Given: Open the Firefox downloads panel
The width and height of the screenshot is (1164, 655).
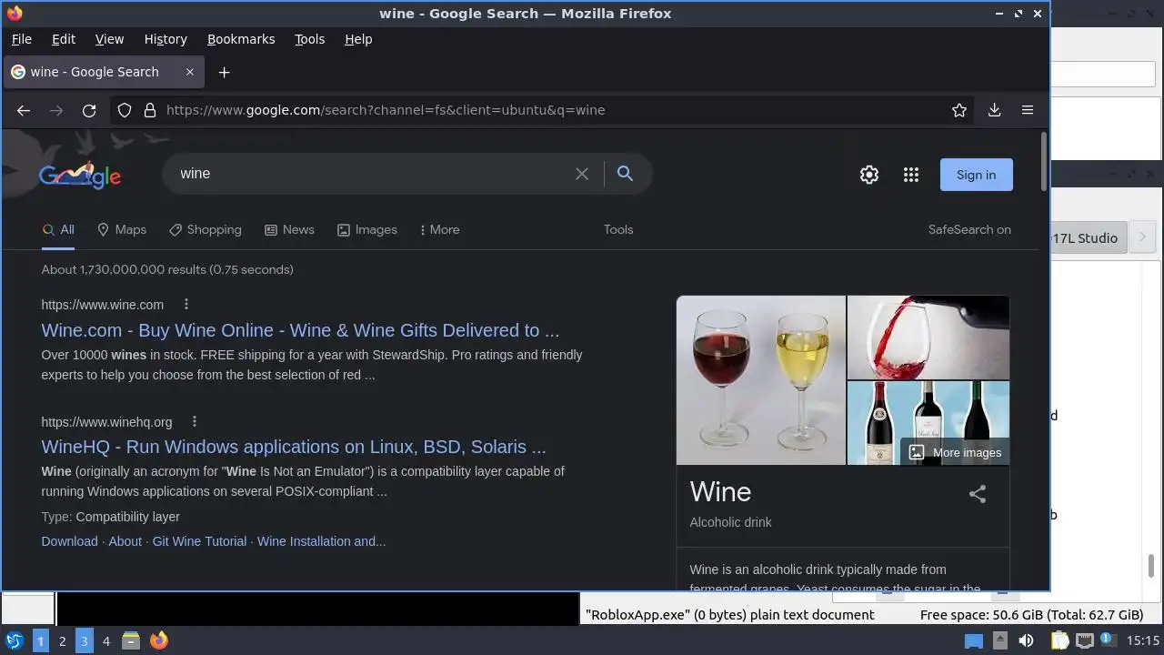Looking at the screenshot, I should tap(994, 110).
